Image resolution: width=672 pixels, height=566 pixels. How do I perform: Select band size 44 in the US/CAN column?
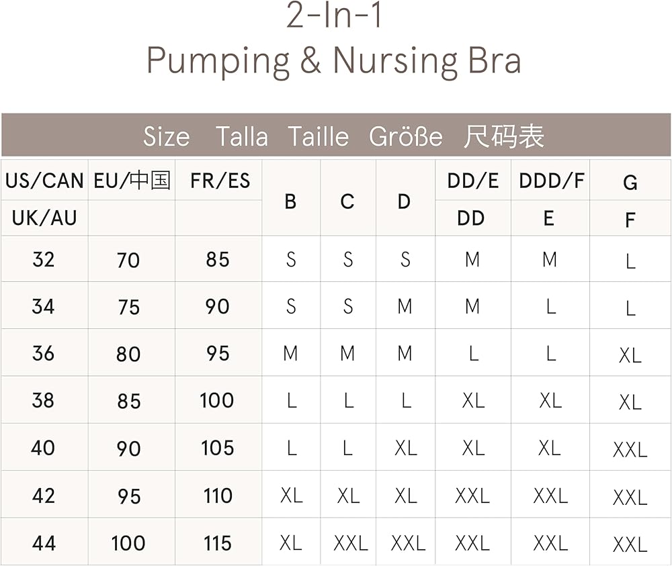tap(44, 543)
